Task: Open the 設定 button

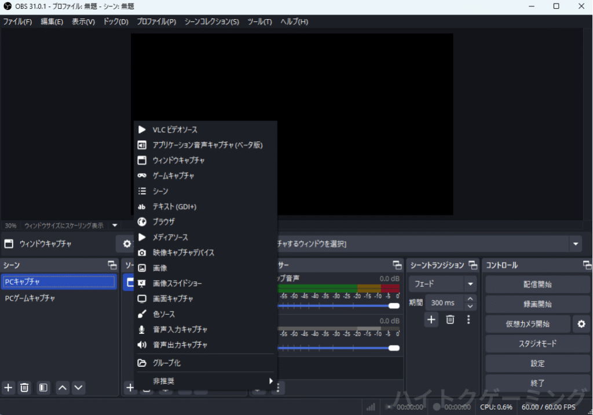Action: tap(537, 363)
